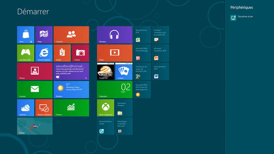Image resolution: width=274 pixels, height=154 pixels.
Task: Open the Finance chart tile
Action: 71,108
